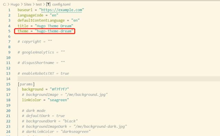Select config.toml in the breadcrumb
The height and width of the screenshot is (136, 220).
coord(61,4)
